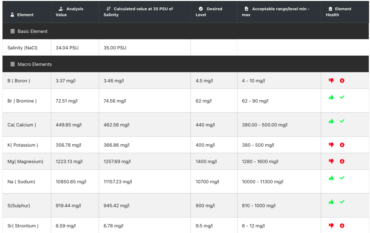Select the Basic Element section label

tap(33, 31)
